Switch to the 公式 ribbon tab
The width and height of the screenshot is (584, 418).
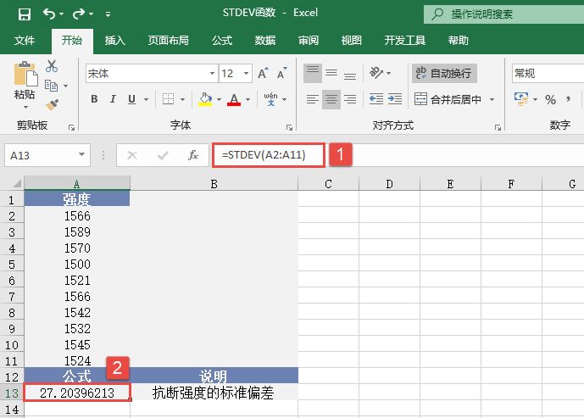(222, 40)
